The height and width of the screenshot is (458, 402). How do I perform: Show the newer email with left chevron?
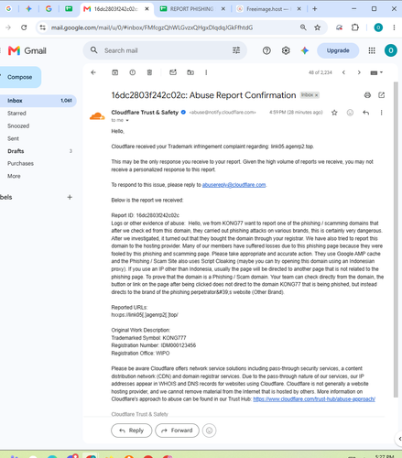(343, 72)
